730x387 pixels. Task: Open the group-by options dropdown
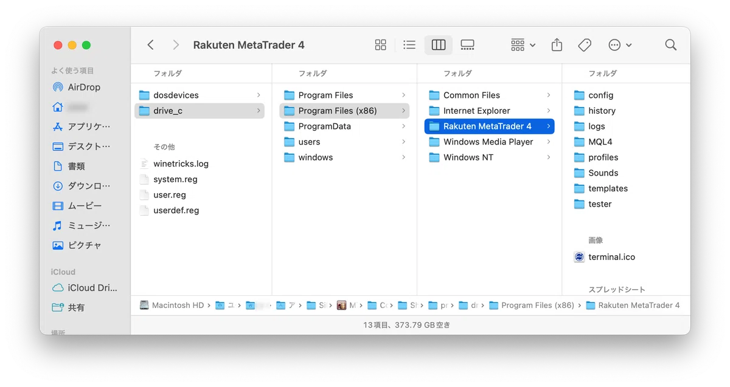pyautogui.click(x=523, y=45)
